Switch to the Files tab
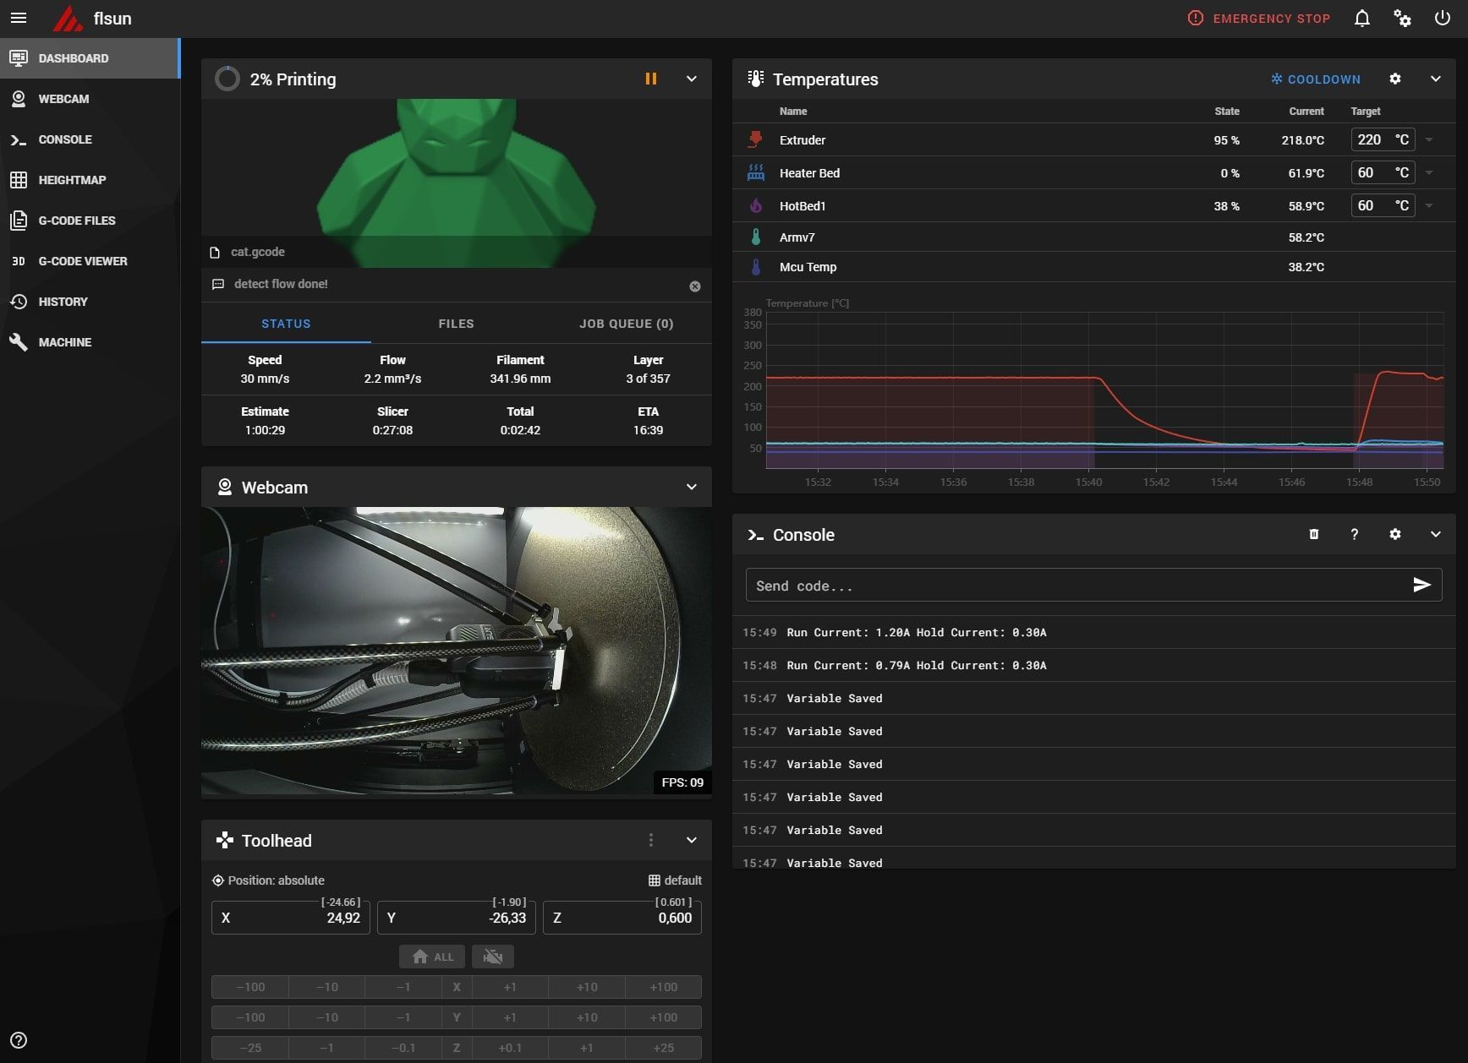Viewport: 1468px width, 1063px height. (x=456, y=324)
